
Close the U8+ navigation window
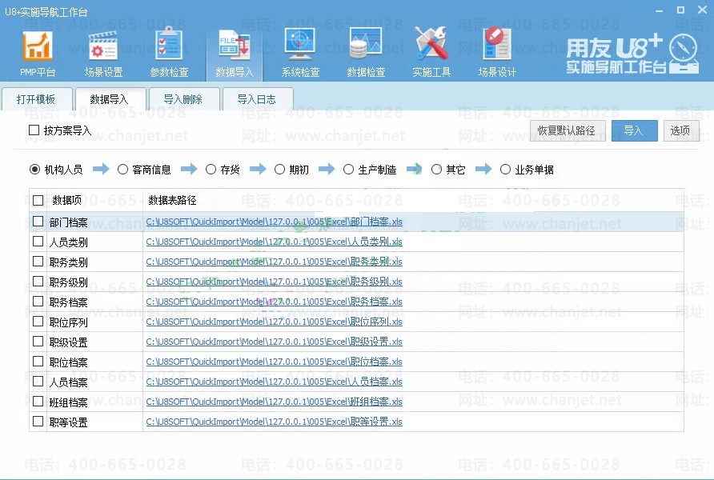pos(702,10)
